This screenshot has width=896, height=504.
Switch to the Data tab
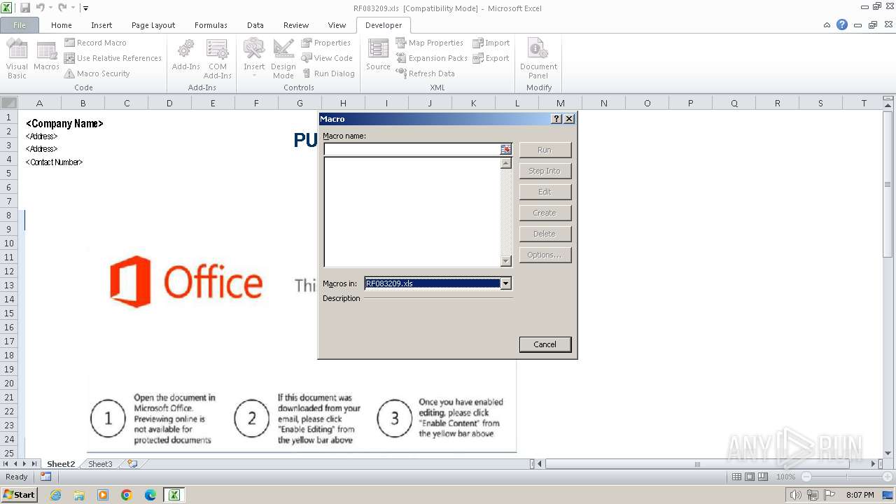click(x=255, y=25)
